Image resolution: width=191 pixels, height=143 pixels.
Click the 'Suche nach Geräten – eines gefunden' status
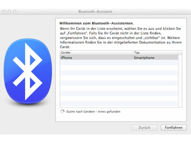pyautogui.click(x=93, y=112)
